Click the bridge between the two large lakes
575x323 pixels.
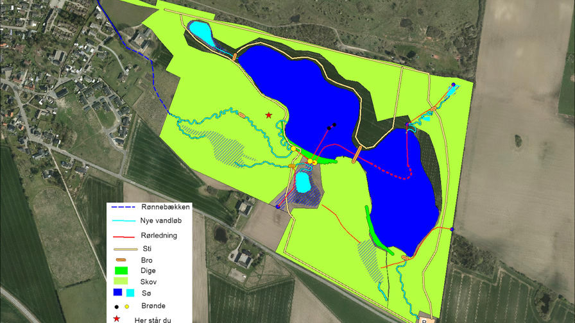pyautogui.click(x=356, y=154)
